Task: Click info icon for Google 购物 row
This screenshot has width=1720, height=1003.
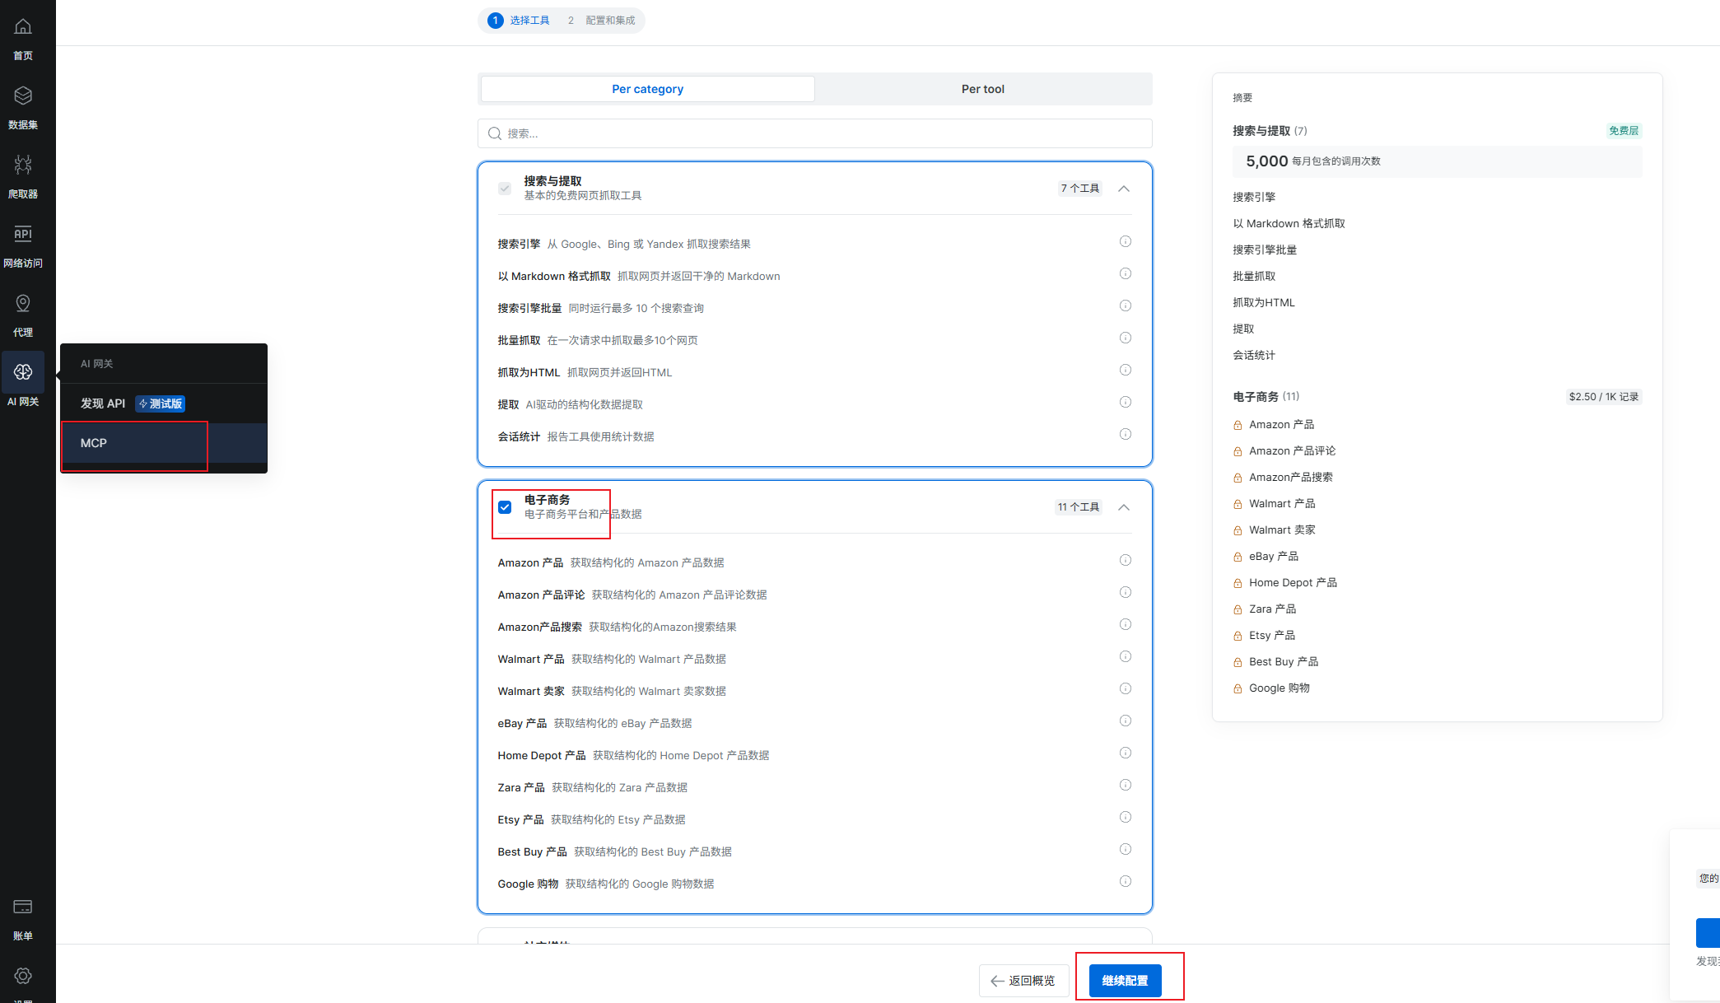Action: [1125, 882]
